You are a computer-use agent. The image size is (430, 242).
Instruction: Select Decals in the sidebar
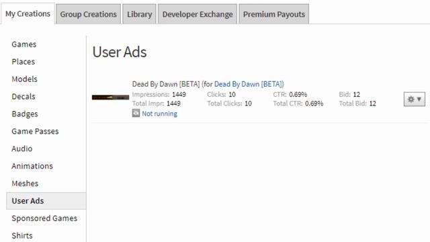coord(24,97)
